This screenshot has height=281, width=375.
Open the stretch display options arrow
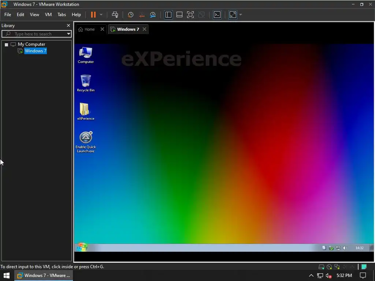click(x=241, y=15)
